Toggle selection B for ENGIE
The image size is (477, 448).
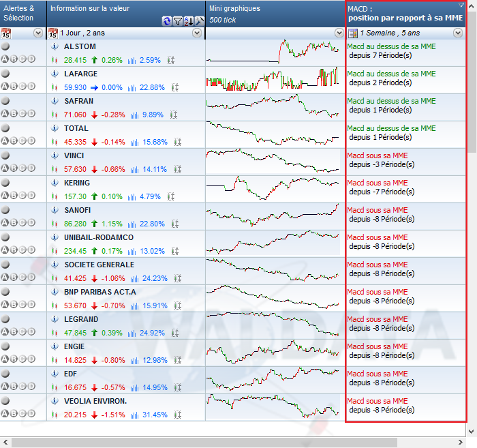(14, 359)
